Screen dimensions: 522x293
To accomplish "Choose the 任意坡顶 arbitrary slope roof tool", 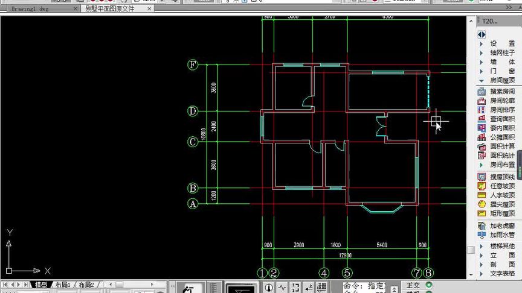I will [x=497, y=186].
